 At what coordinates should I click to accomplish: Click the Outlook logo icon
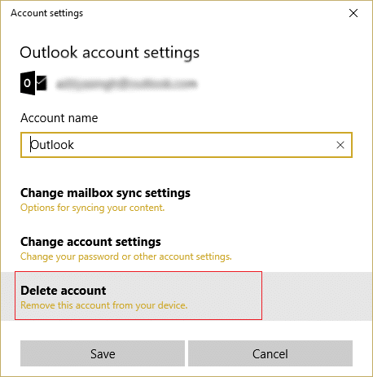pyautogui.click(x=33, y=83)
